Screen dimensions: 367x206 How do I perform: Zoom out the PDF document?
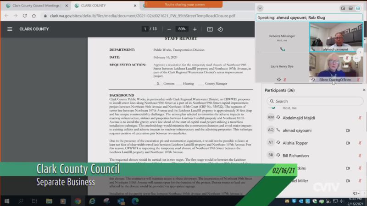tap(169, 29)
